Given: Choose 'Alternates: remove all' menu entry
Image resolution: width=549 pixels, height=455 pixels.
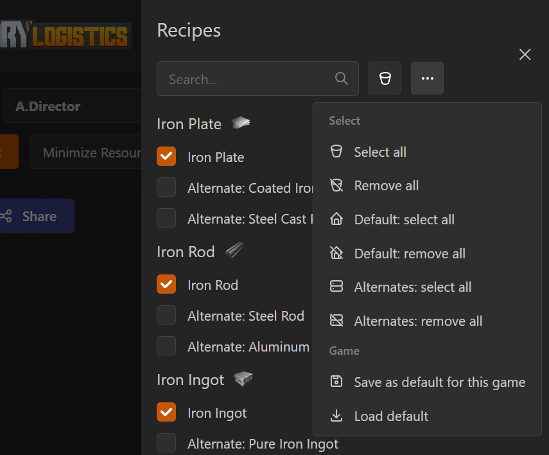Looking at the screenshot, I should 418,321.
